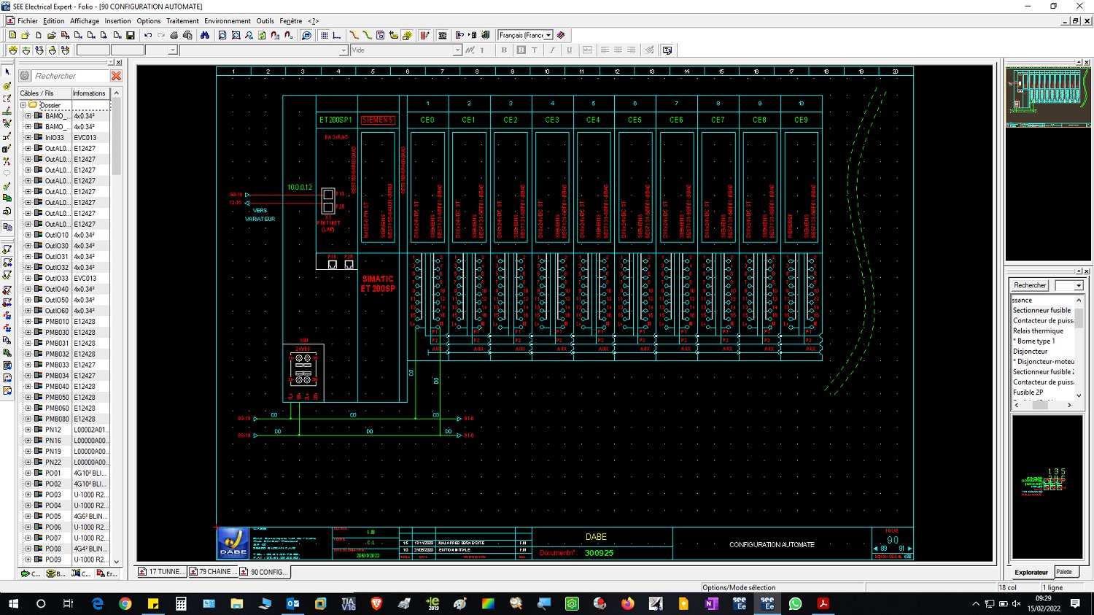Click the Save diskette icon in toolbar

131,35
